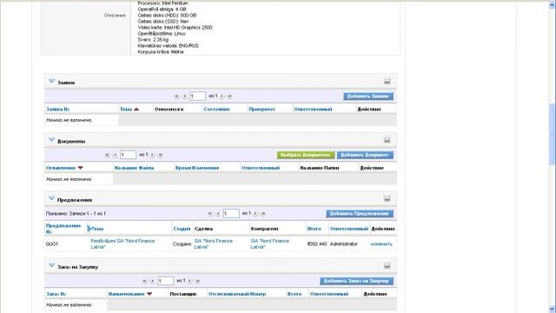Sort Заявки by Заявка № column
Screen dimensions: 556x313
(58, 110)
